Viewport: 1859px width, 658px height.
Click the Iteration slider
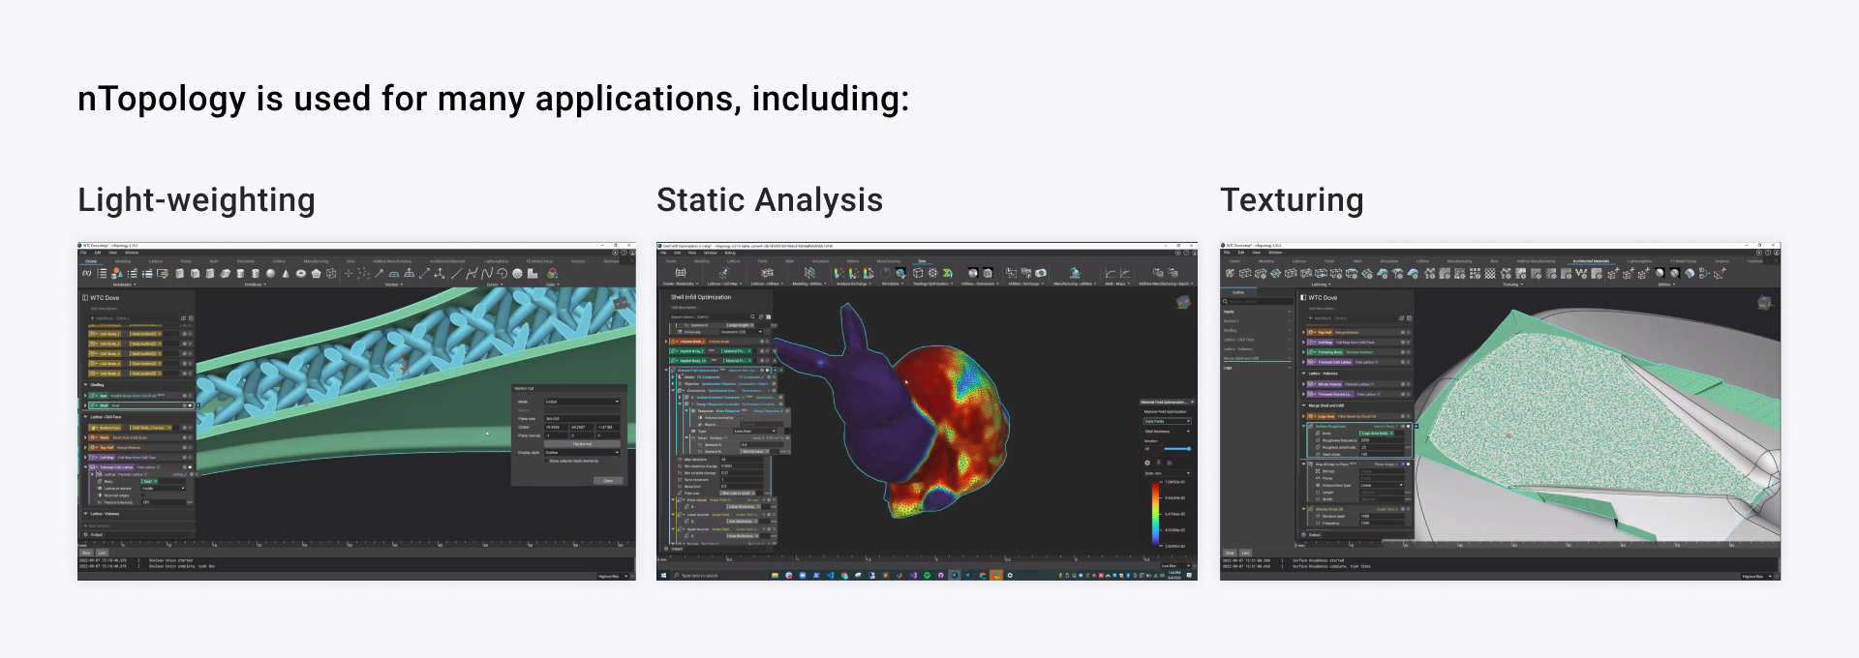(1176, 449)
